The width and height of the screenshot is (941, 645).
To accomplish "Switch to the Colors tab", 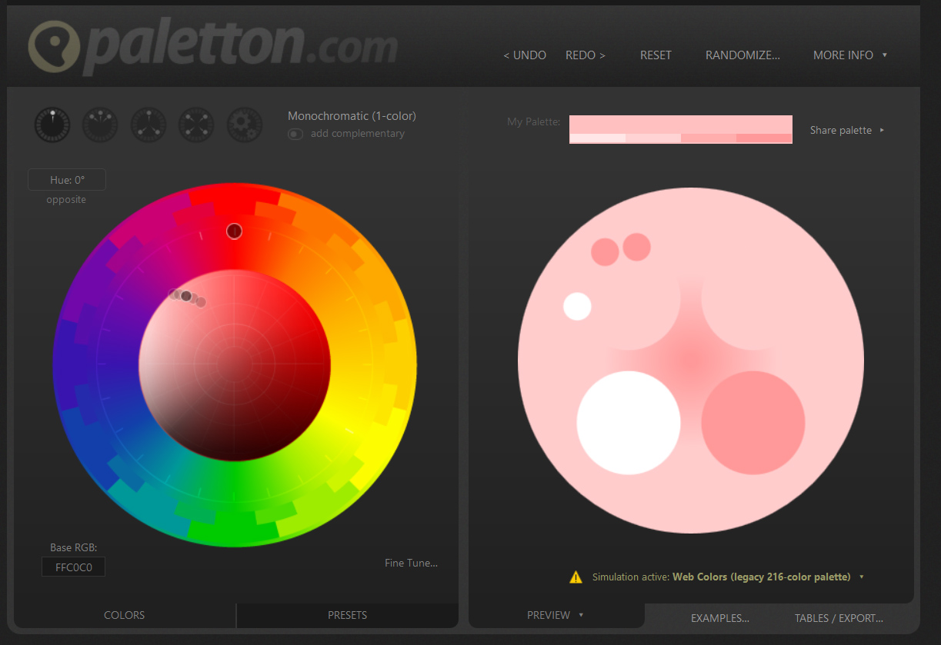I will tap(124, 615).
